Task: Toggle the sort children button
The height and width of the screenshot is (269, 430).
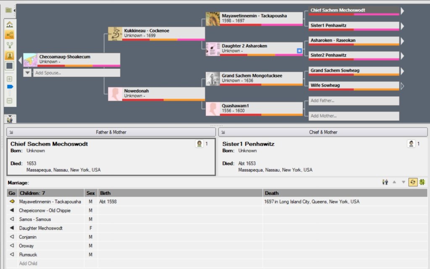Action: 413,182
